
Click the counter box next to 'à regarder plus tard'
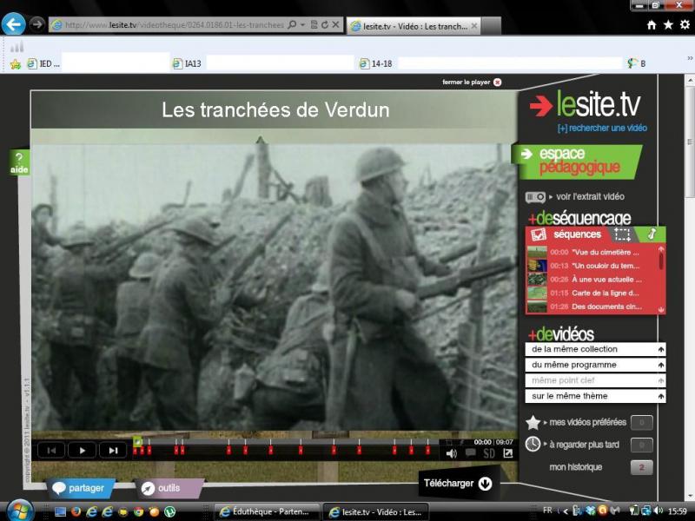pyautogui.click(x=641, y=445)
